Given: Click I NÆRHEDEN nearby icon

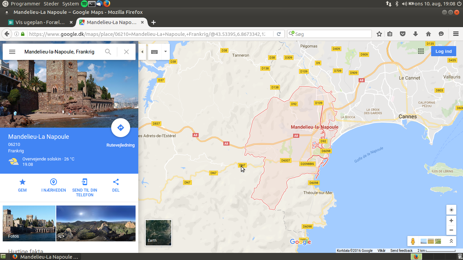Looking at the screenshot, I should pos(54,186).
